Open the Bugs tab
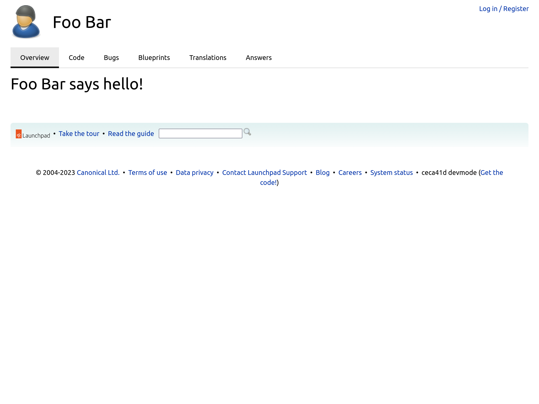 click(111, 58)
